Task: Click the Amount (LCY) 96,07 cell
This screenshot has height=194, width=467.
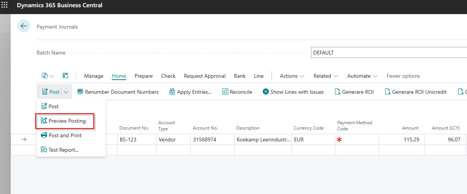Action: point(445,139)
